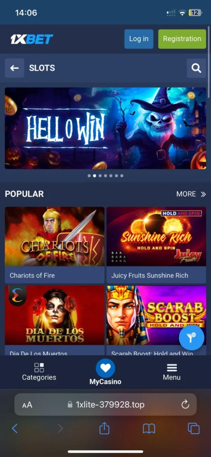Go back with Safari's back chevron
Image resolution: width=211 pixels, height=457 pixels.
point(15,428)
